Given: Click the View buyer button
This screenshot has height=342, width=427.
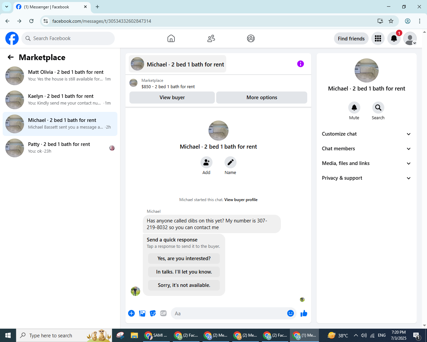Looking at the screenshot, I should (172, 98).
